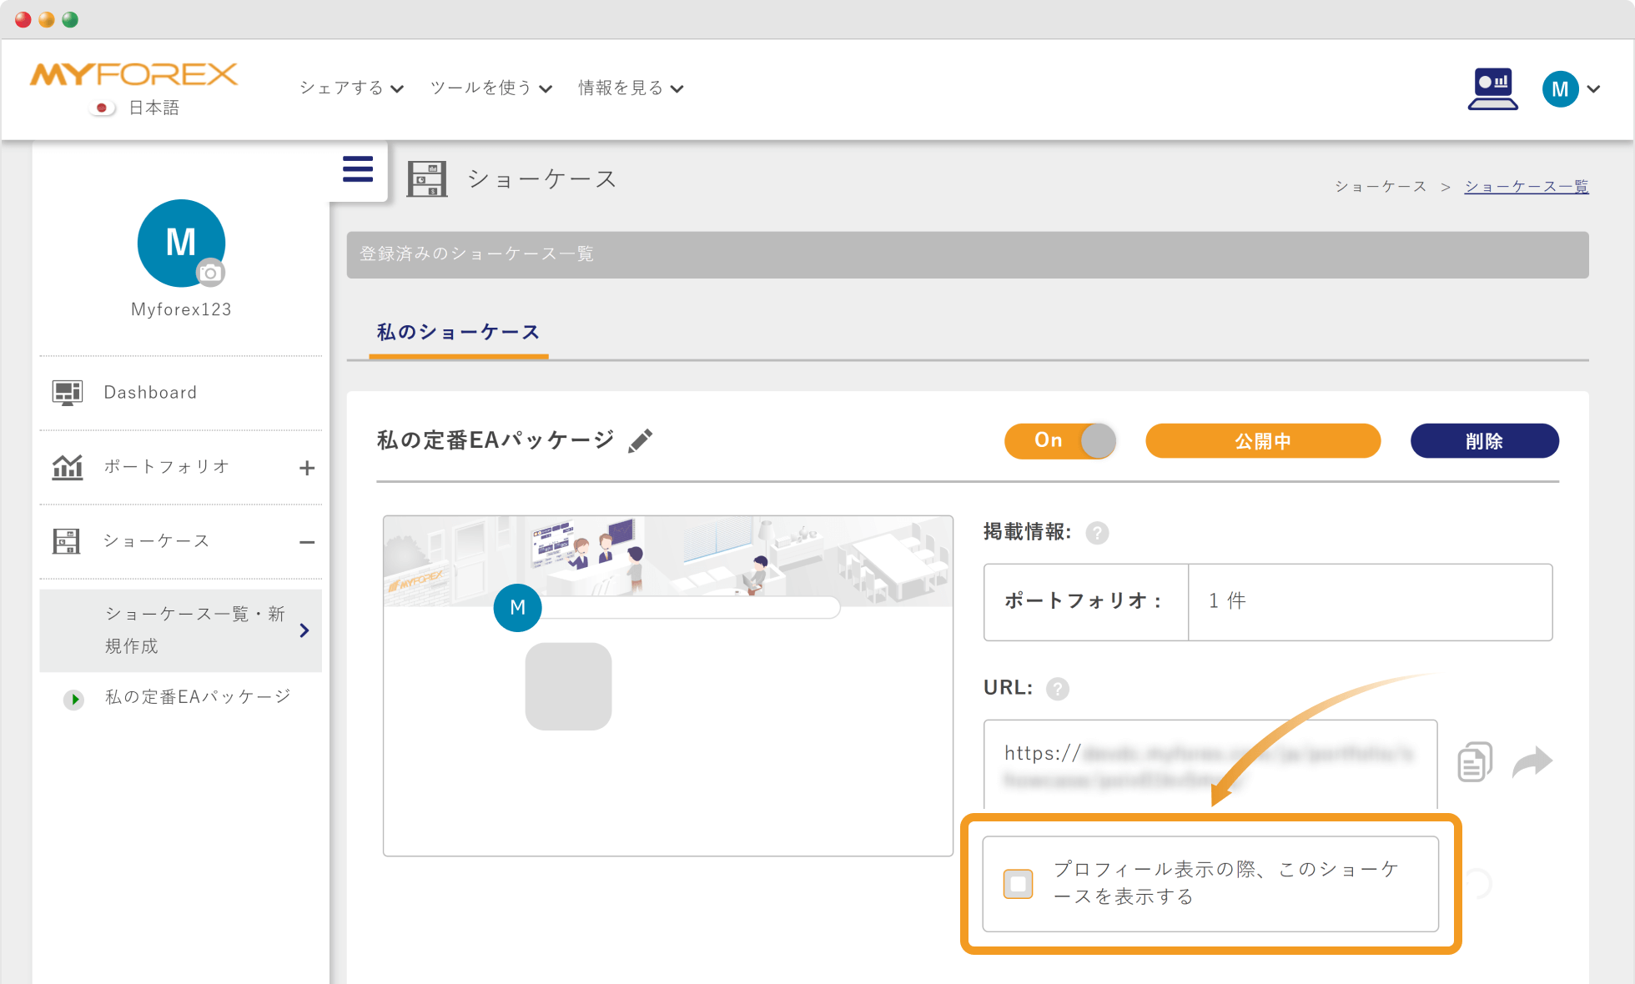Image resolution: width=1635 pixels, height=984 pixels.
Task: Open the 掲載情報 help question mark icon
Action: pyautogui.click(x=1098, y=533)
